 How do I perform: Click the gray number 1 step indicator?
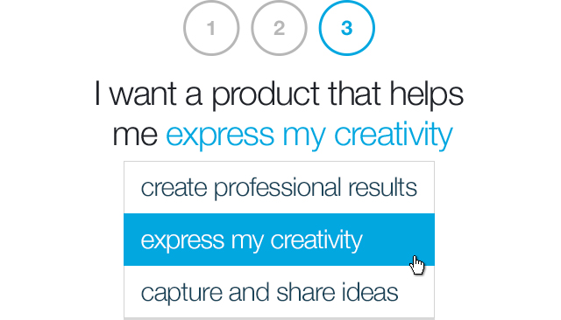(211, 28)
